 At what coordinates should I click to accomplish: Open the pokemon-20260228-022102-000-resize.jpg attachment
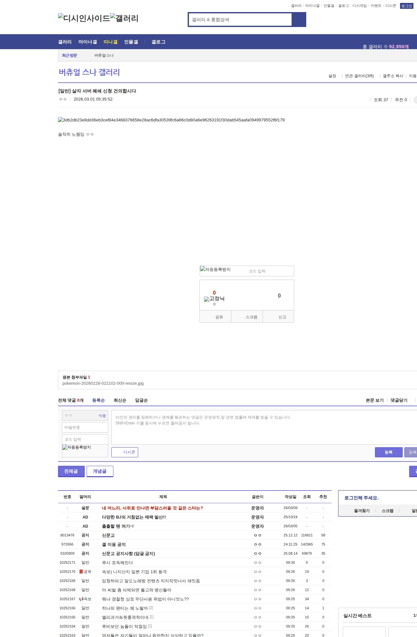103,383
